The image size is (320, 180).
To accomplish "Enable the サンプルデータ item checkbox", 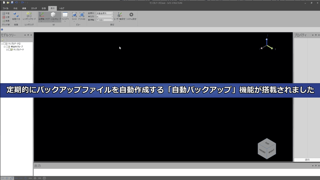I will [9, 50].
